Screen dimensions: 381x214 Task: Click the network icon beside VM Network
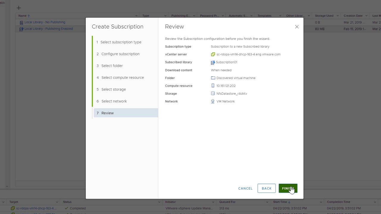coord(213,101)
